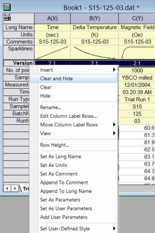
Task: Click the Version row label header
Action: pos(19,63)
